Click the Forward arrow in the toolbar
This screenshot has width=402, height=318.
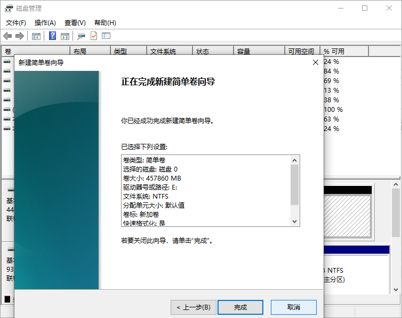[20, 36]
